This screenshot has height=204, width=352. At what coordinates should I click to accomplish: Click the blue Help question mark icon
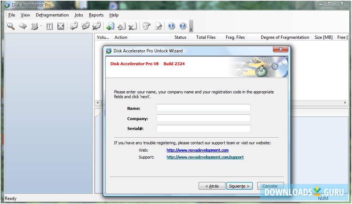pos(183,26)
